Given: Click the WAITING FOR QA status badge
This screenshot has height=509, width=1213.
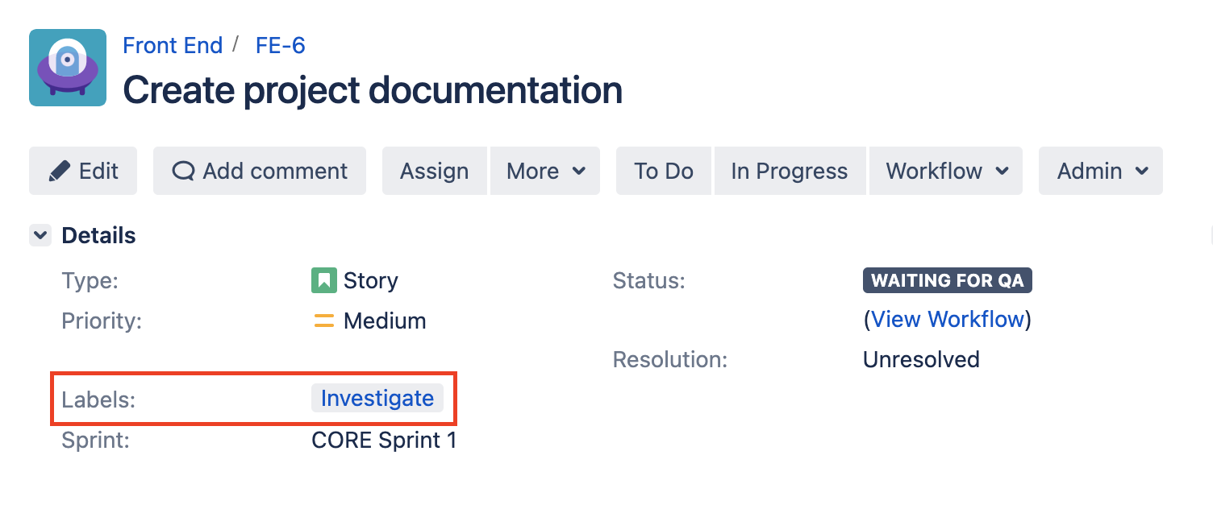Looking at the screenshot, I should click(947, 280).
